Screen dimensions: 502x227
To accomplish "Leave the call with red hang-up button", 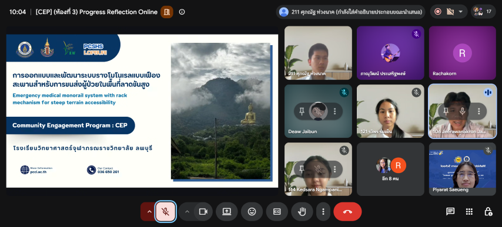I will 347,212.
